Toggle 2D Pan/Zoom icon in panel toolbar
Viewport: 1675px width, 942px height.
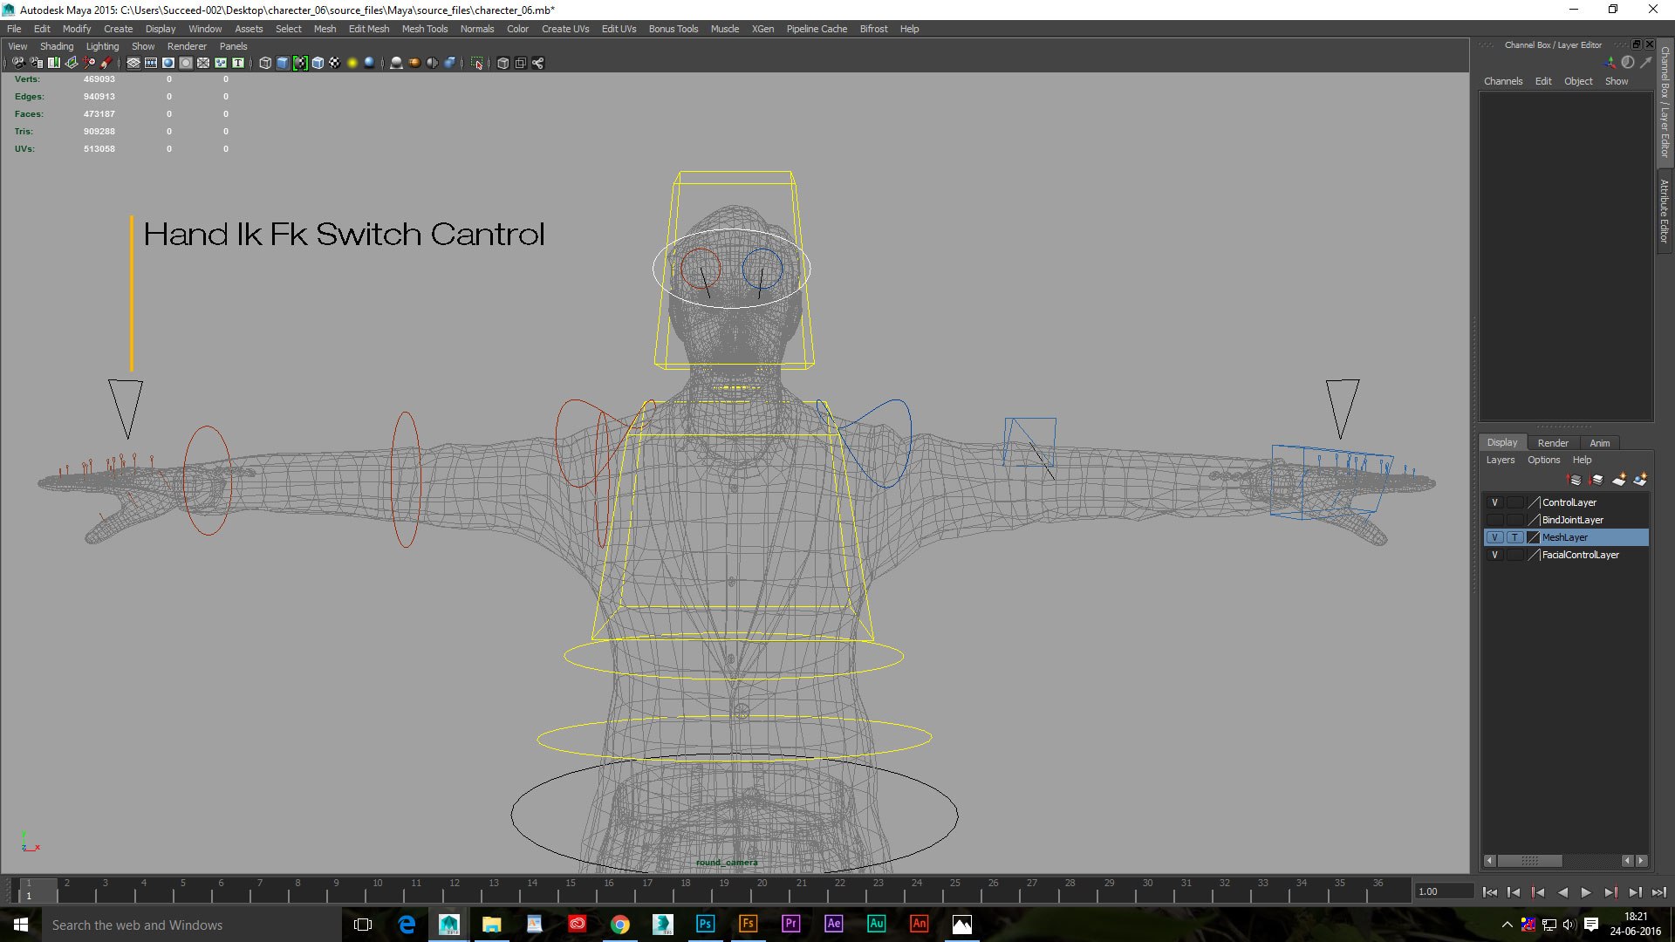89,63
